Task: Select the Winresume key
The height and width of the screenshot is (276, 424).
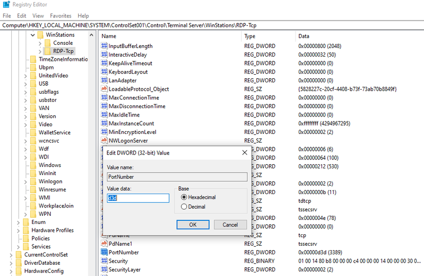Action: [52, 189]
